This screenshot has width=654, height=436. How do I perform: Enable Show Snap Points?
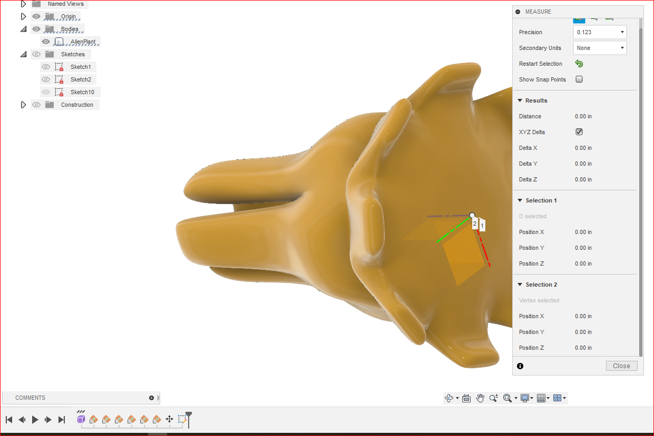pos(579,79)
